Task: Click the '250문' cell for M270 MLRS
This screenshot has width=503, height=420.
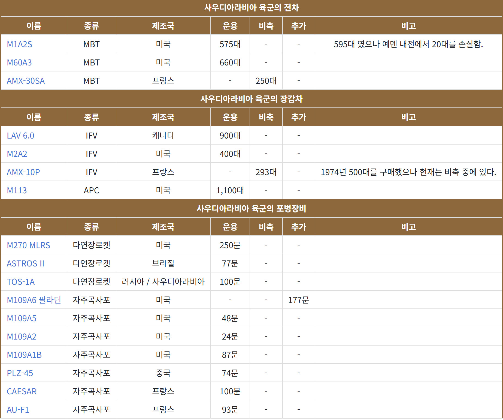Action: pyautogui.click(x=230, y=245)
